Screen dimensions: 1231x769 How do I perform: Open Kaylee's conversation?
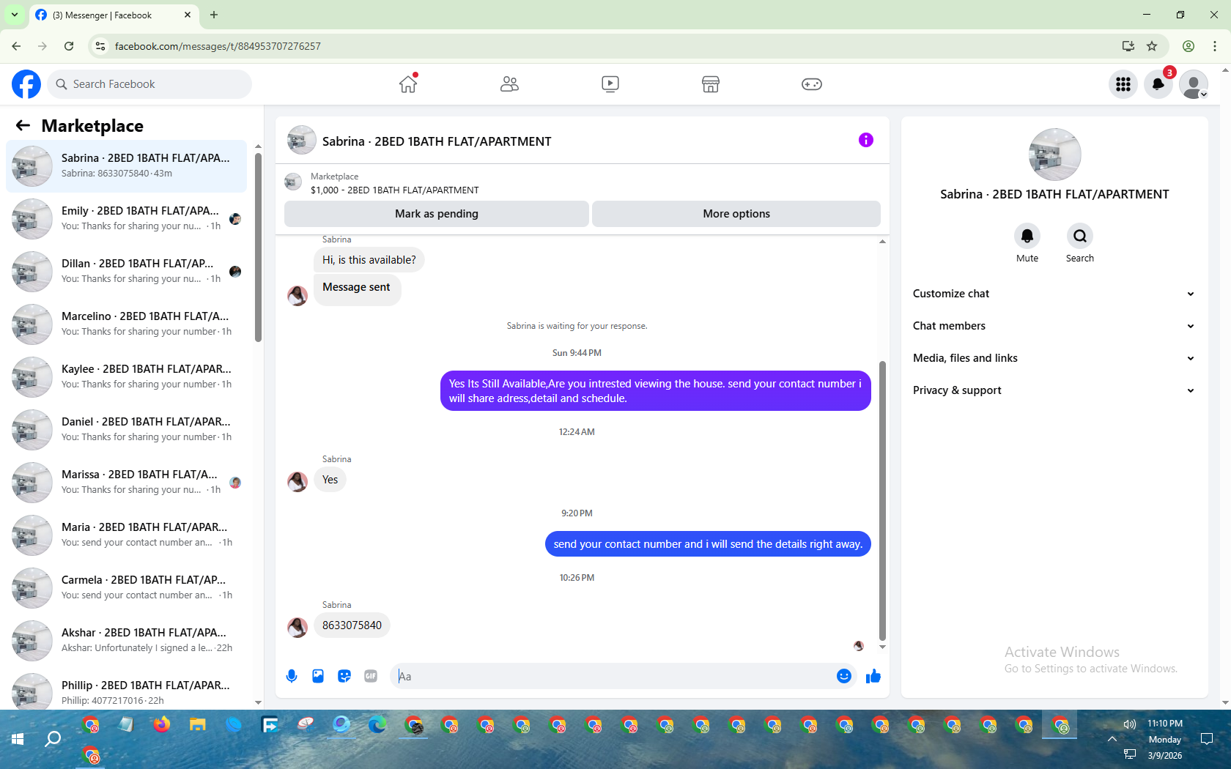(x=126, y=376)
